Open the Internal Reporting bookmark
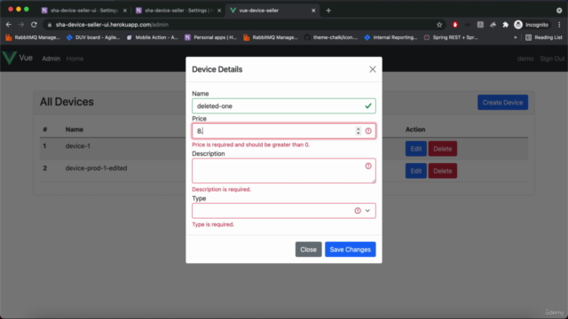 click(390, 37)
